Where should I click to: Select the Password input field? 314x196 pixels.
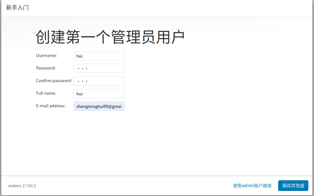click(x=99, y=68)
